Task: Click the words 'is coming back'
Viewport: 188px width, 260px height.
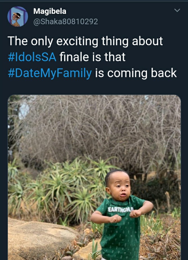Action: click(136, 73)
